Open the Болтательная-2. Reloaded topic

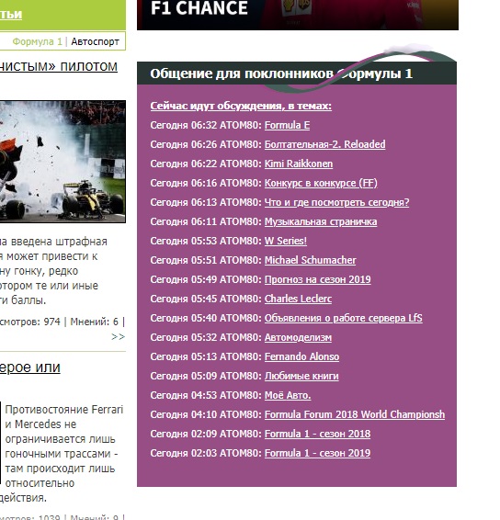pos(324,144)
